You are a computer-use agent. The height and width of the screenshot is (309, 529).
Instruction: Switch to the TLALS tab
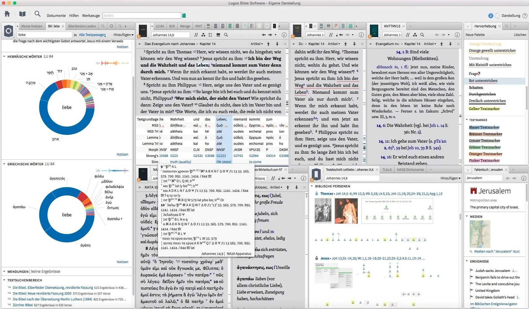click(387, 170)
